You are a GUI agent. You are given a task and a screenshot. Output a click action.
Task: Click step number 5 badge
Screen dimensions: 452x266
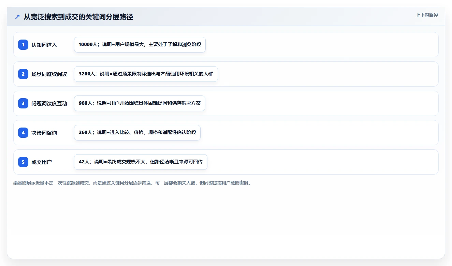(23, 162)
